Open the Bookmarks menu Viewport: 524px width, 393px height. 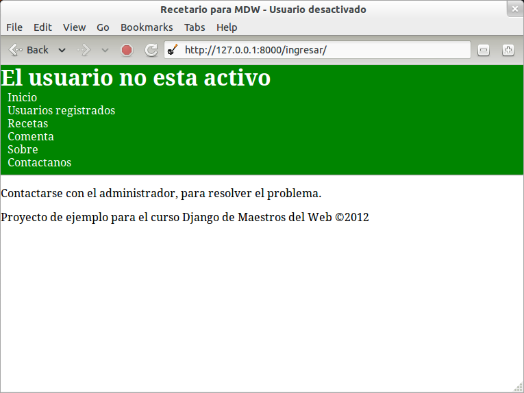tap(147, 27)
